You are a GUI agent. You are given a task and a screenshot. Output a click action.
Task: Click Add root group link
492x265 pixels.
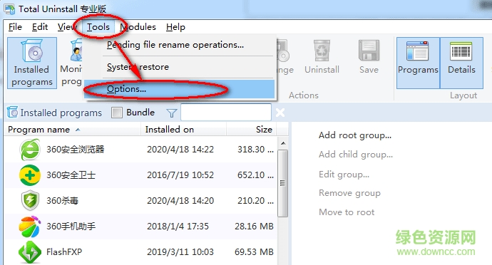pyautogui.click(x=355, y=135)
